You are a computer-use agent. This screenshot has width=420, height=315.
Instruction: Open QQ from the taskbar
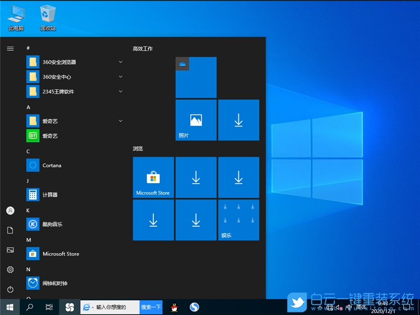174,307
